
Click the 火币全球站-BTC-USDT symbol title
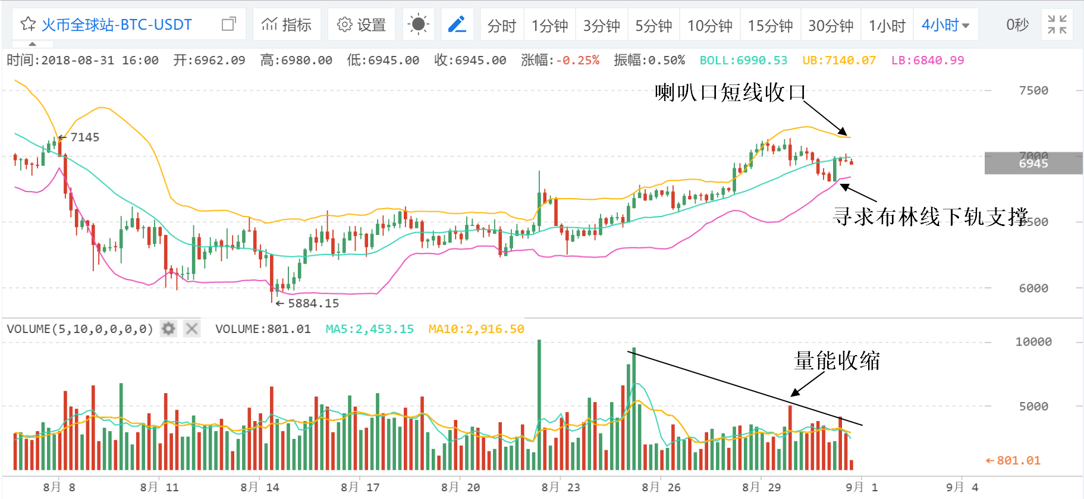tap(117, 24)
